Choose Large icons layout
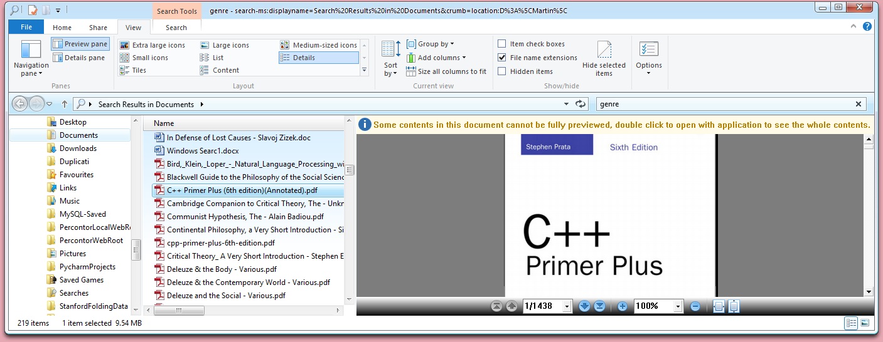This screenshot has width=883, height=342. coord(225,45)
